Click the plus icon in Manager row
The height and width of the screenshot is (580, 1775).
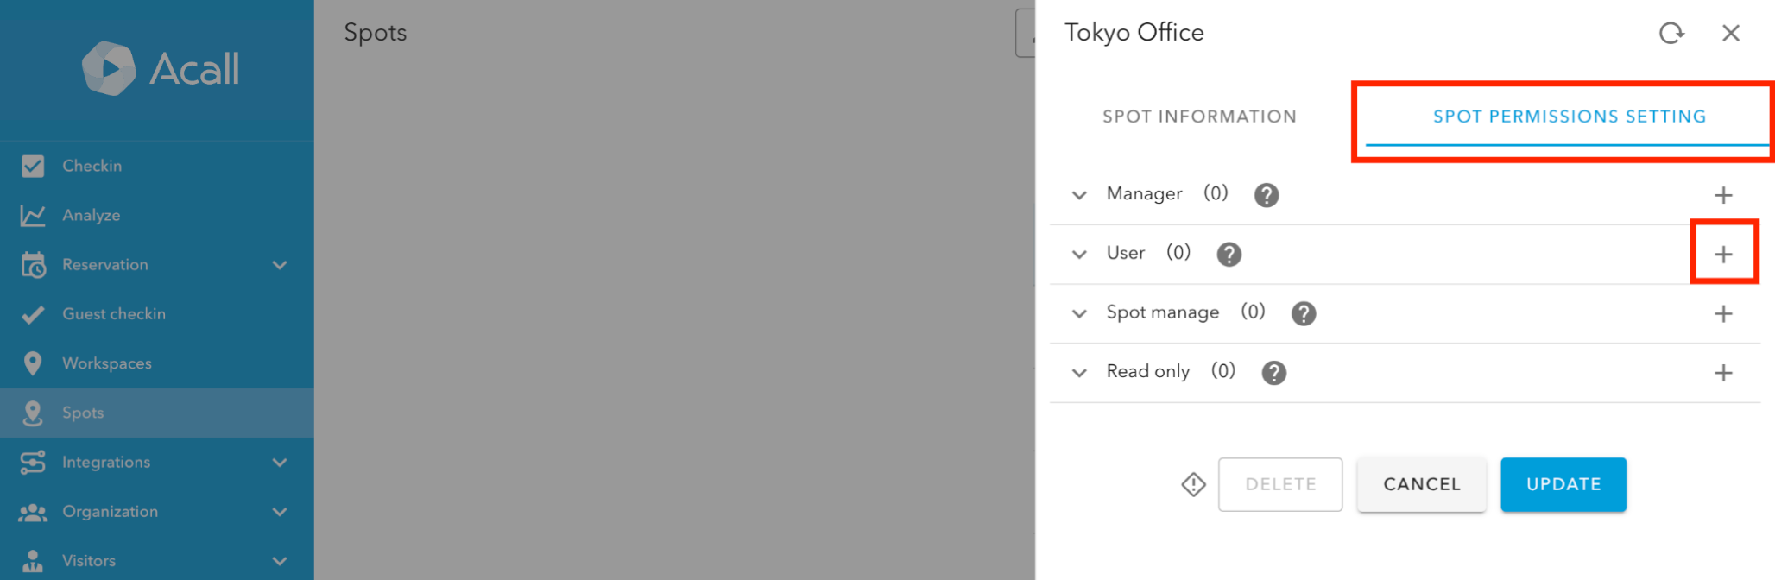1723,195
